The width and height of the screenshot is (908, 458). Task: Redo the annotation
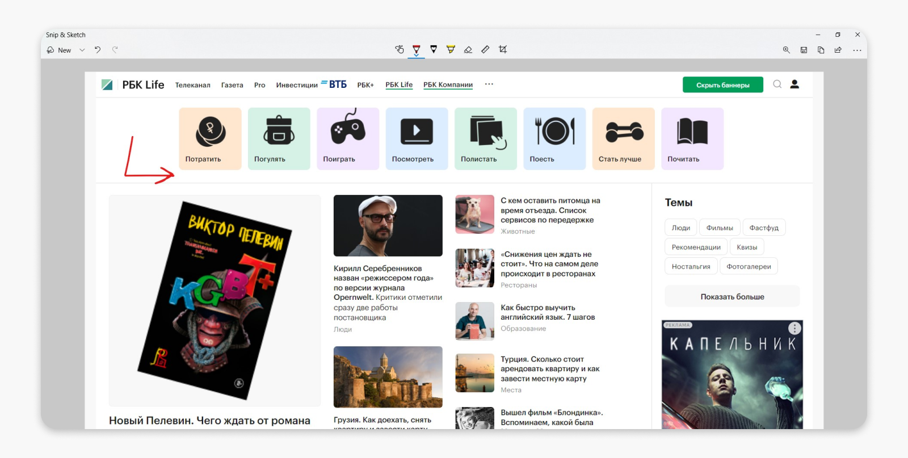[x=115, y=50]
